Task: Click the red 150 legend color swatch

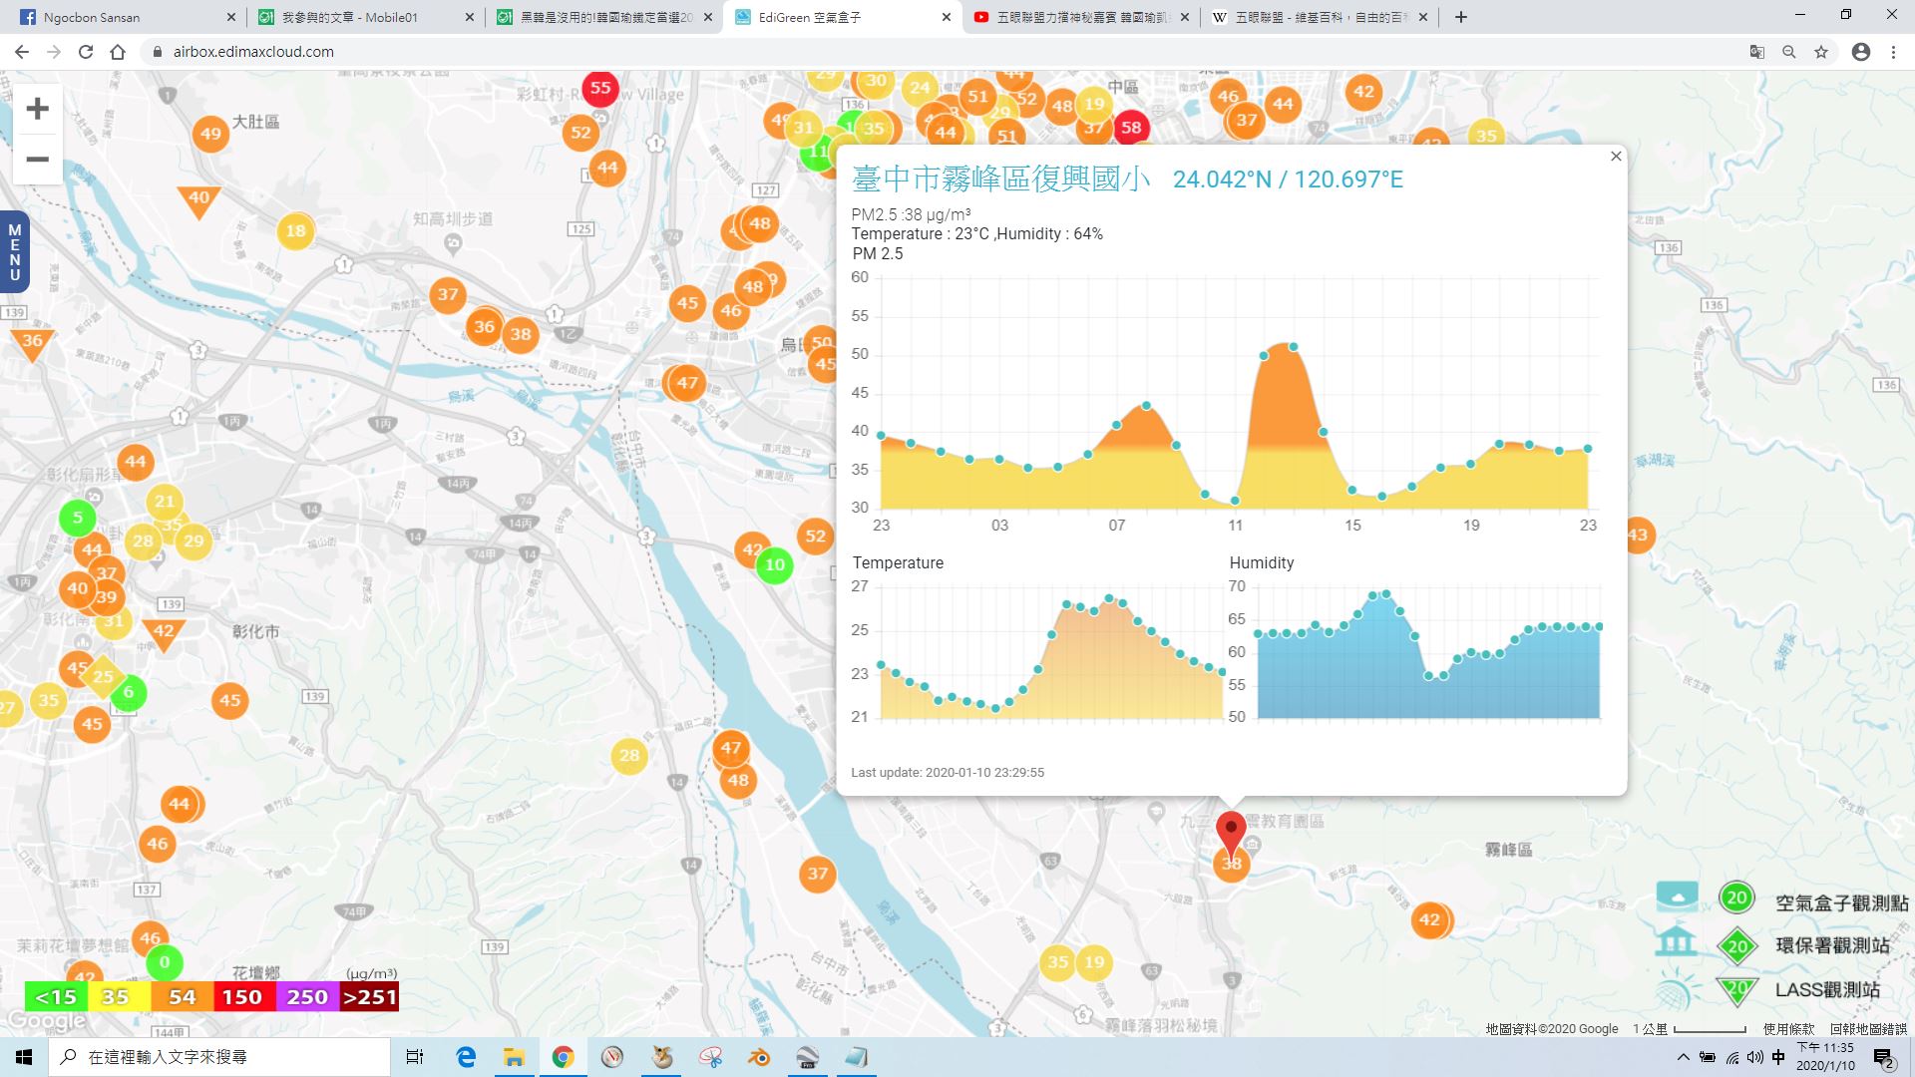Action: [x=242, y=996]
